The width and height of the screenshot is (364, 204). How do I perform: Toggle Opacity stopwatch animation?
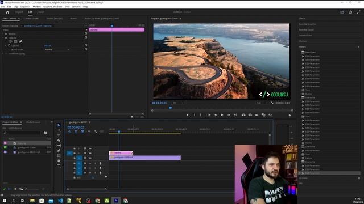pyautogui.click(x=9, y=45)
